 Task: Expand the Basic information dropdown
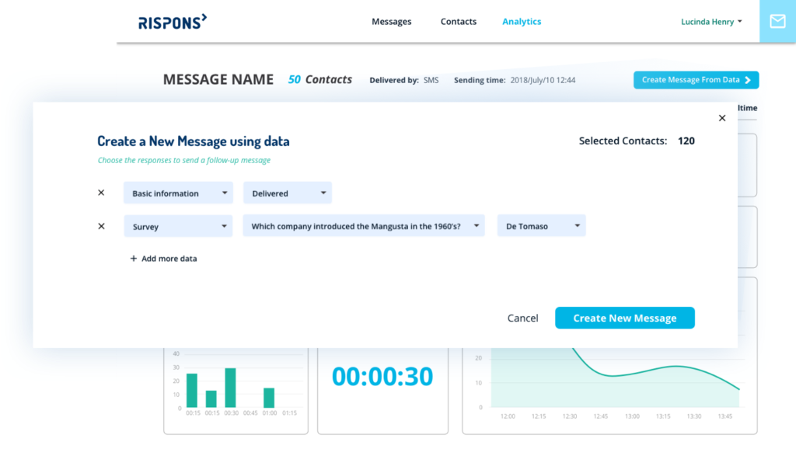[x=178, y=193]
